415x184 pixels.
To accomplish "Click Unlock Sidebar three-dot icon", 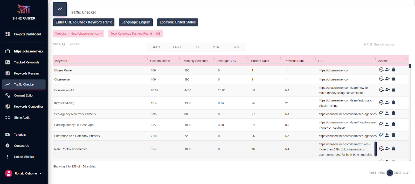I will point(8,157).
